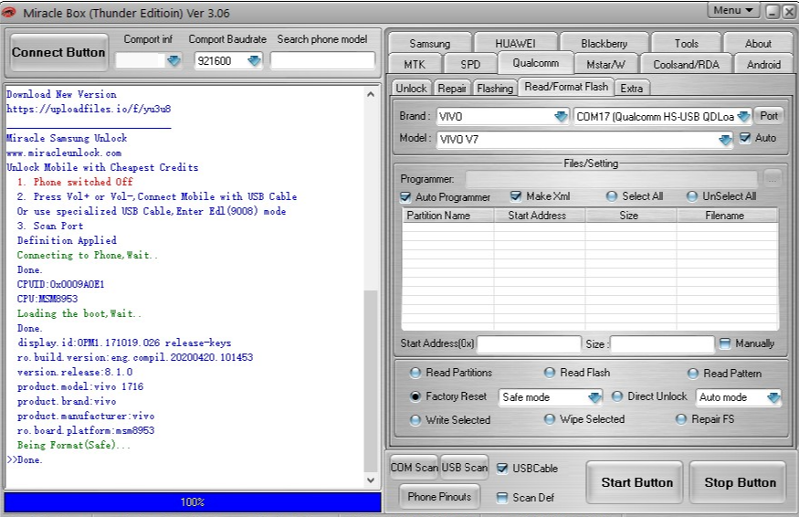Select the Wipe Selected radio button
This screenshot has height=517, width=799.
coord(550,419)
